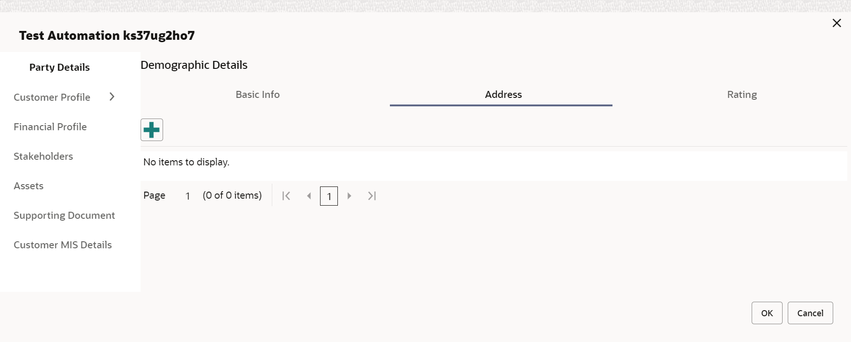Open Financial Profile section
Viewport: 851px width, 342px height.
tap(50, 127)
